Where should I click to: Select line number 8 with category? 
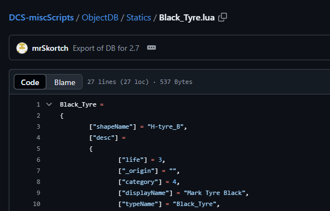click(39, 182)
